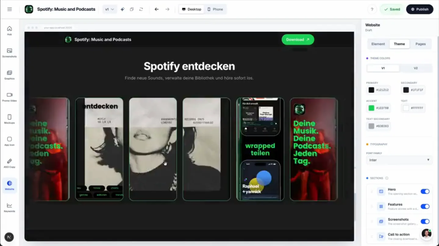Screen dimensions: 439x246
Task: Click the Accent green color swatch
Action: point(371,108)
